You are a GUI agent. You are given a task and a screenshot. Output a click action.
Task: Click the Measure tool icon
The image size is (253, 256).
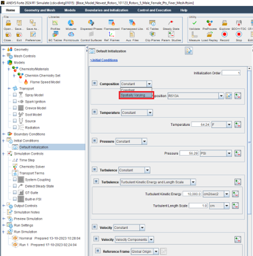click(x=194, y=34)
